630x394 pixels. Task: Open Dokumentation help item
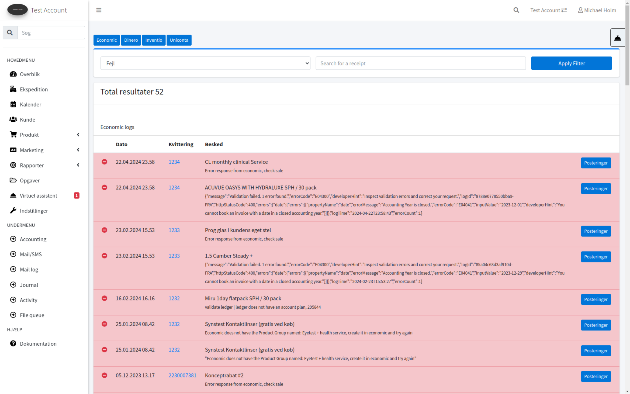[x=38, y=344]
